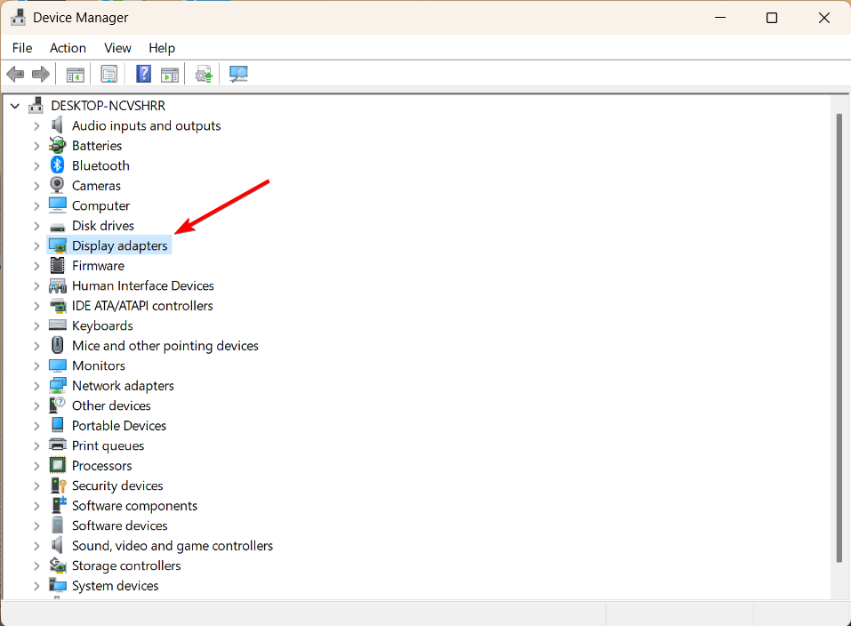The image size is (851, 626).
Task: Click Update device driver toolbar icon
Action: tap(204, 74)
